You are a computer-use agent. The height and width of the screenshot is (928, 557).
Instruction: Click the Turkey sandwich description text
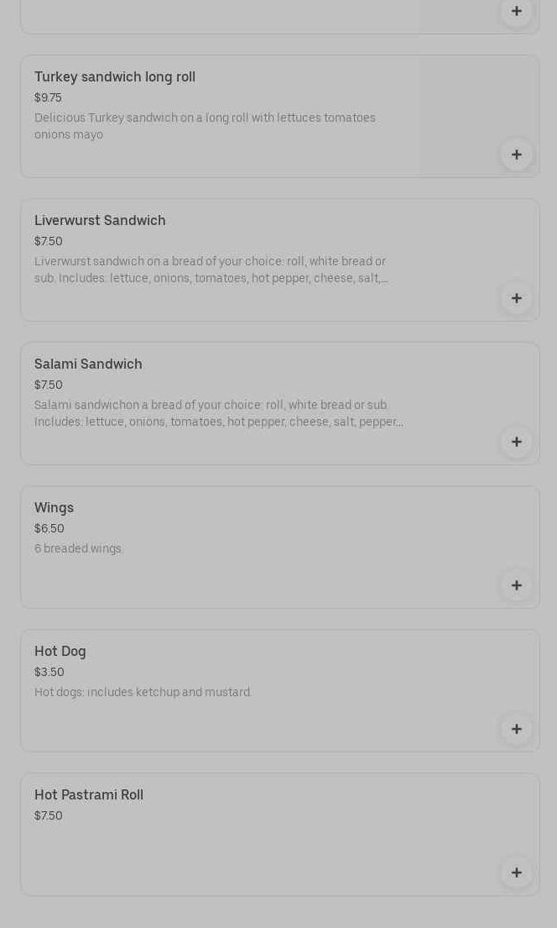[205, 126]
